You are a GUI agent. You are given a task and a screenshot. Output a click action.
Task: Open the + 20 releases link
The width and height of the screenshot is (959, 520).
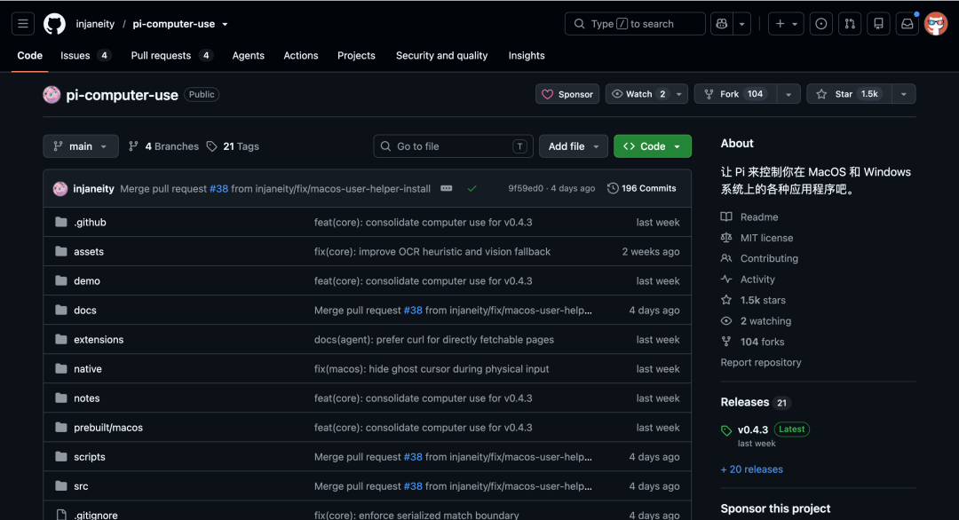752,469
